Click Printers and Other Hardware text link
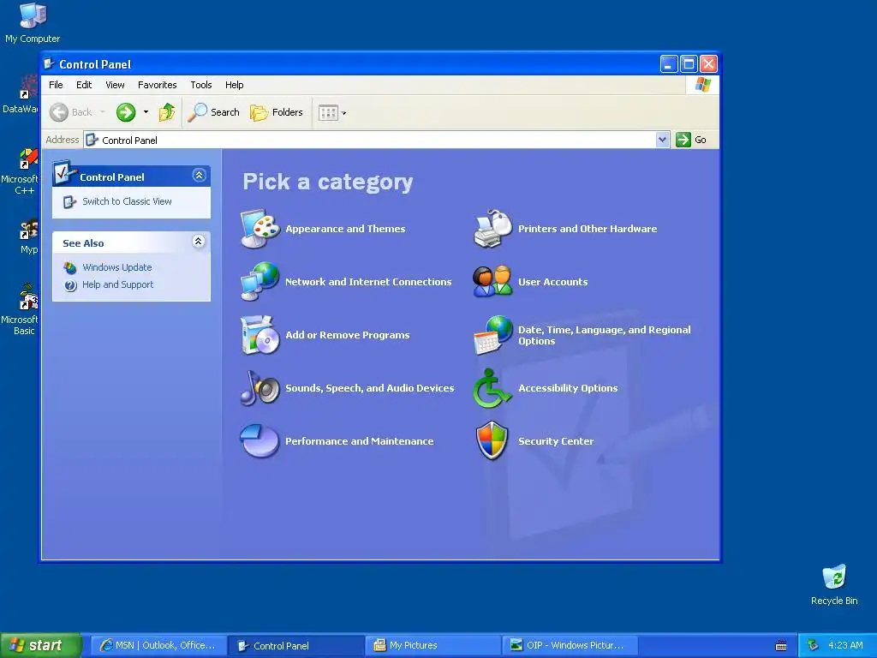Screen dimensions: 877x658 click(x=588, y=229)
